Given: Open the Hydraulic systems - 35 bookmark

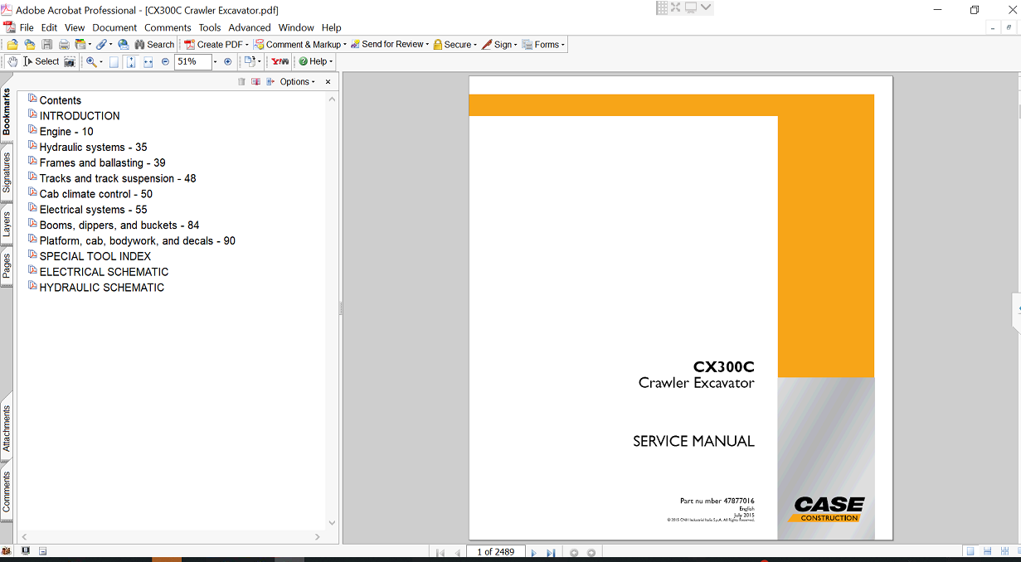Looking at the screenshot, I should [93, 148].
